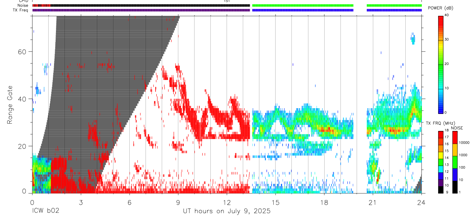Click the blue 10 segment of NOISE colorbar
Image resolution: width=474 pixels, height=219 pixels.
pyautogui.click(x=455, y=174)
